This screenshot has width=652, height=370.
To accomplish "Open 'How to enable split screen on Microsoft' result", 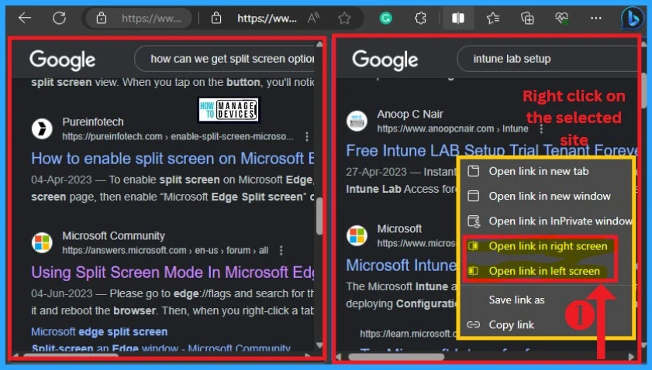I will click(x=173, y=159).
